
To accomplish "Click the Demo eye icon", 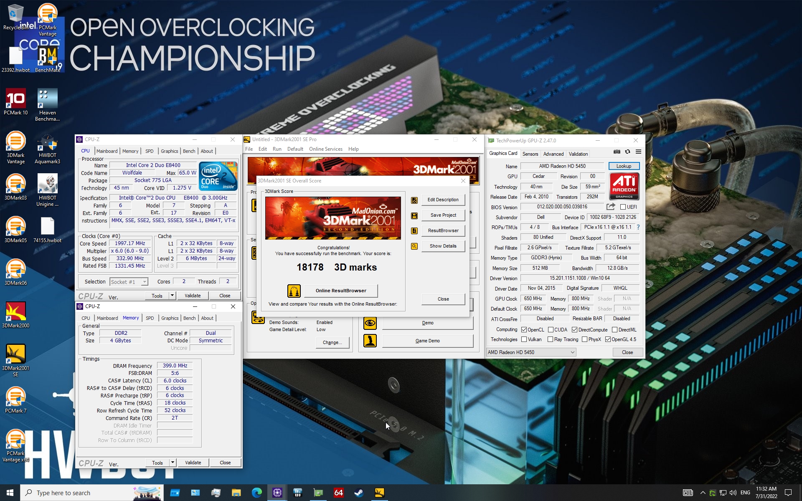I will tap(370, 323).
